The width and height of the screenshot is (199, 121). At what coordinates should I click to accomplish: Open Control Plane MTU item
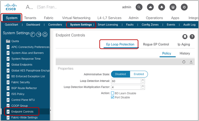coord(23,100)
